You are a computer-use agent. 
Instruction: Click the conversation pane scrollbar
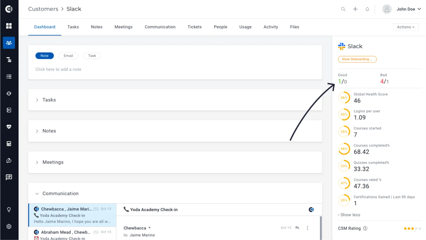(x=321, y=228)
